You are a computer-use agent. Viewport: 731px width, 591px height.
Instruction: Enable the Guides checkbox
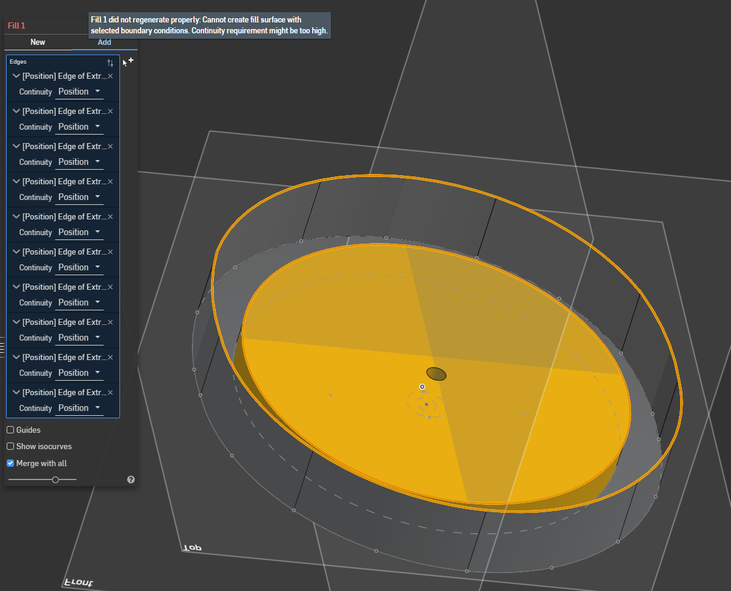[10, 430]
